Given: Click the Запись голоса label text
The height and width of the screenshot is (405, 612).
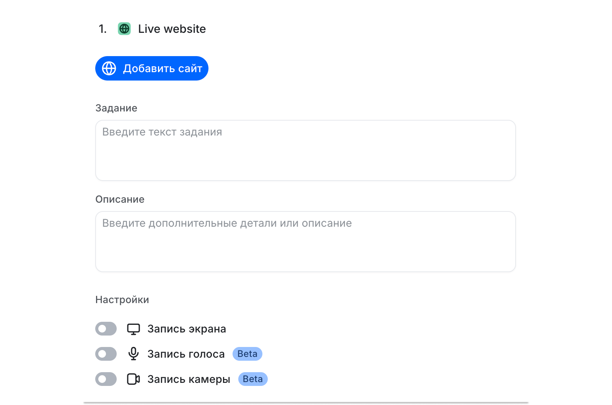Looking at the screenshot, I should click(x=186, y=354).
